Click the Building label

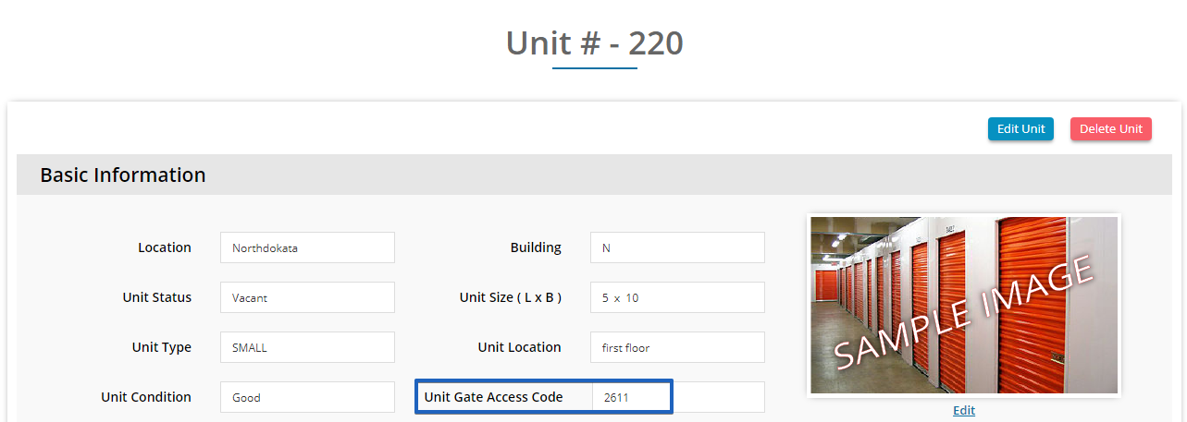[536, 247]
